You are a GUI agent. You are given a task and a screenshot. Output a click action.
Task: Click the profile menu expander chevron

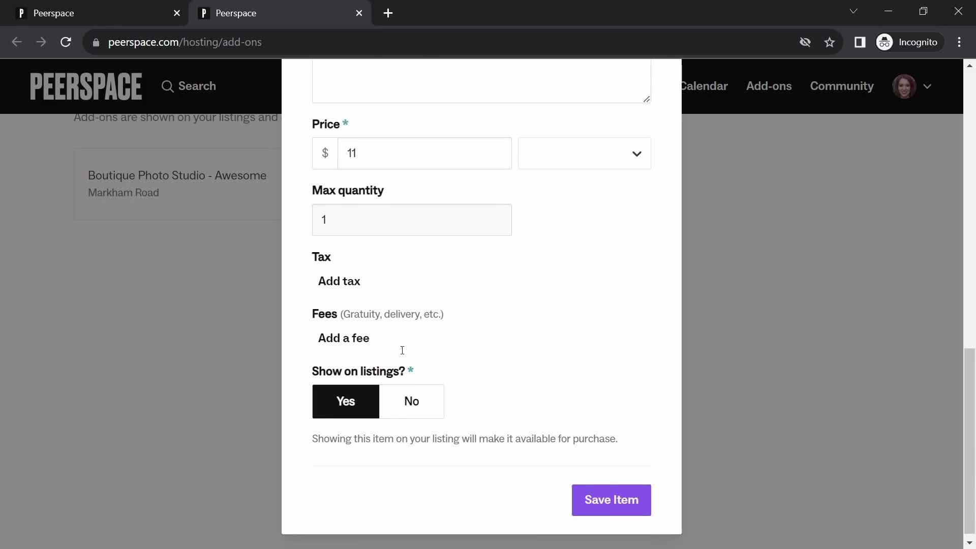(928, 86)
